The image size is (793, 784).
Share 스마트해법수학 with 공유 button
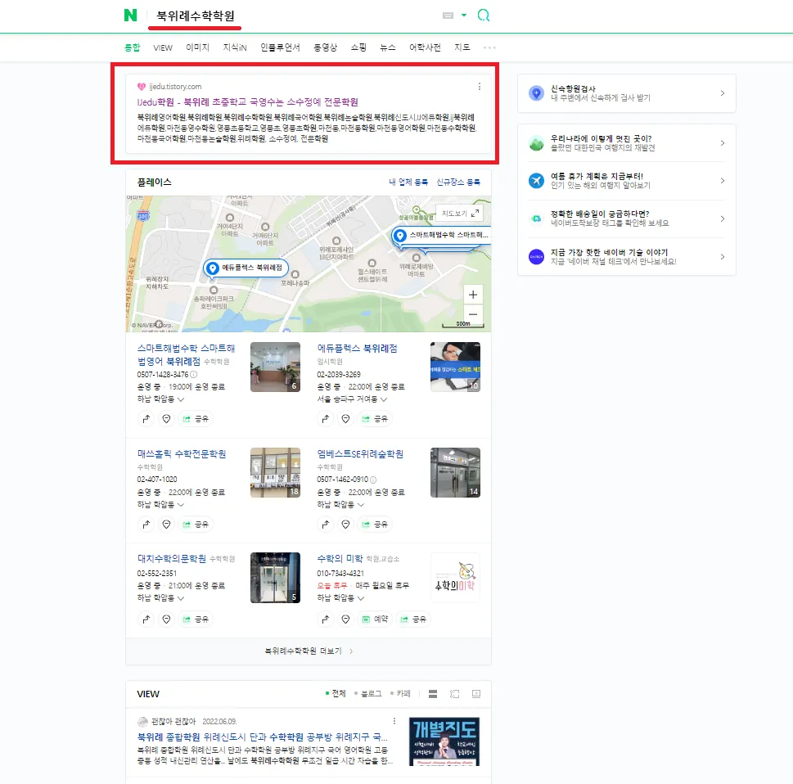coord(196,419)
